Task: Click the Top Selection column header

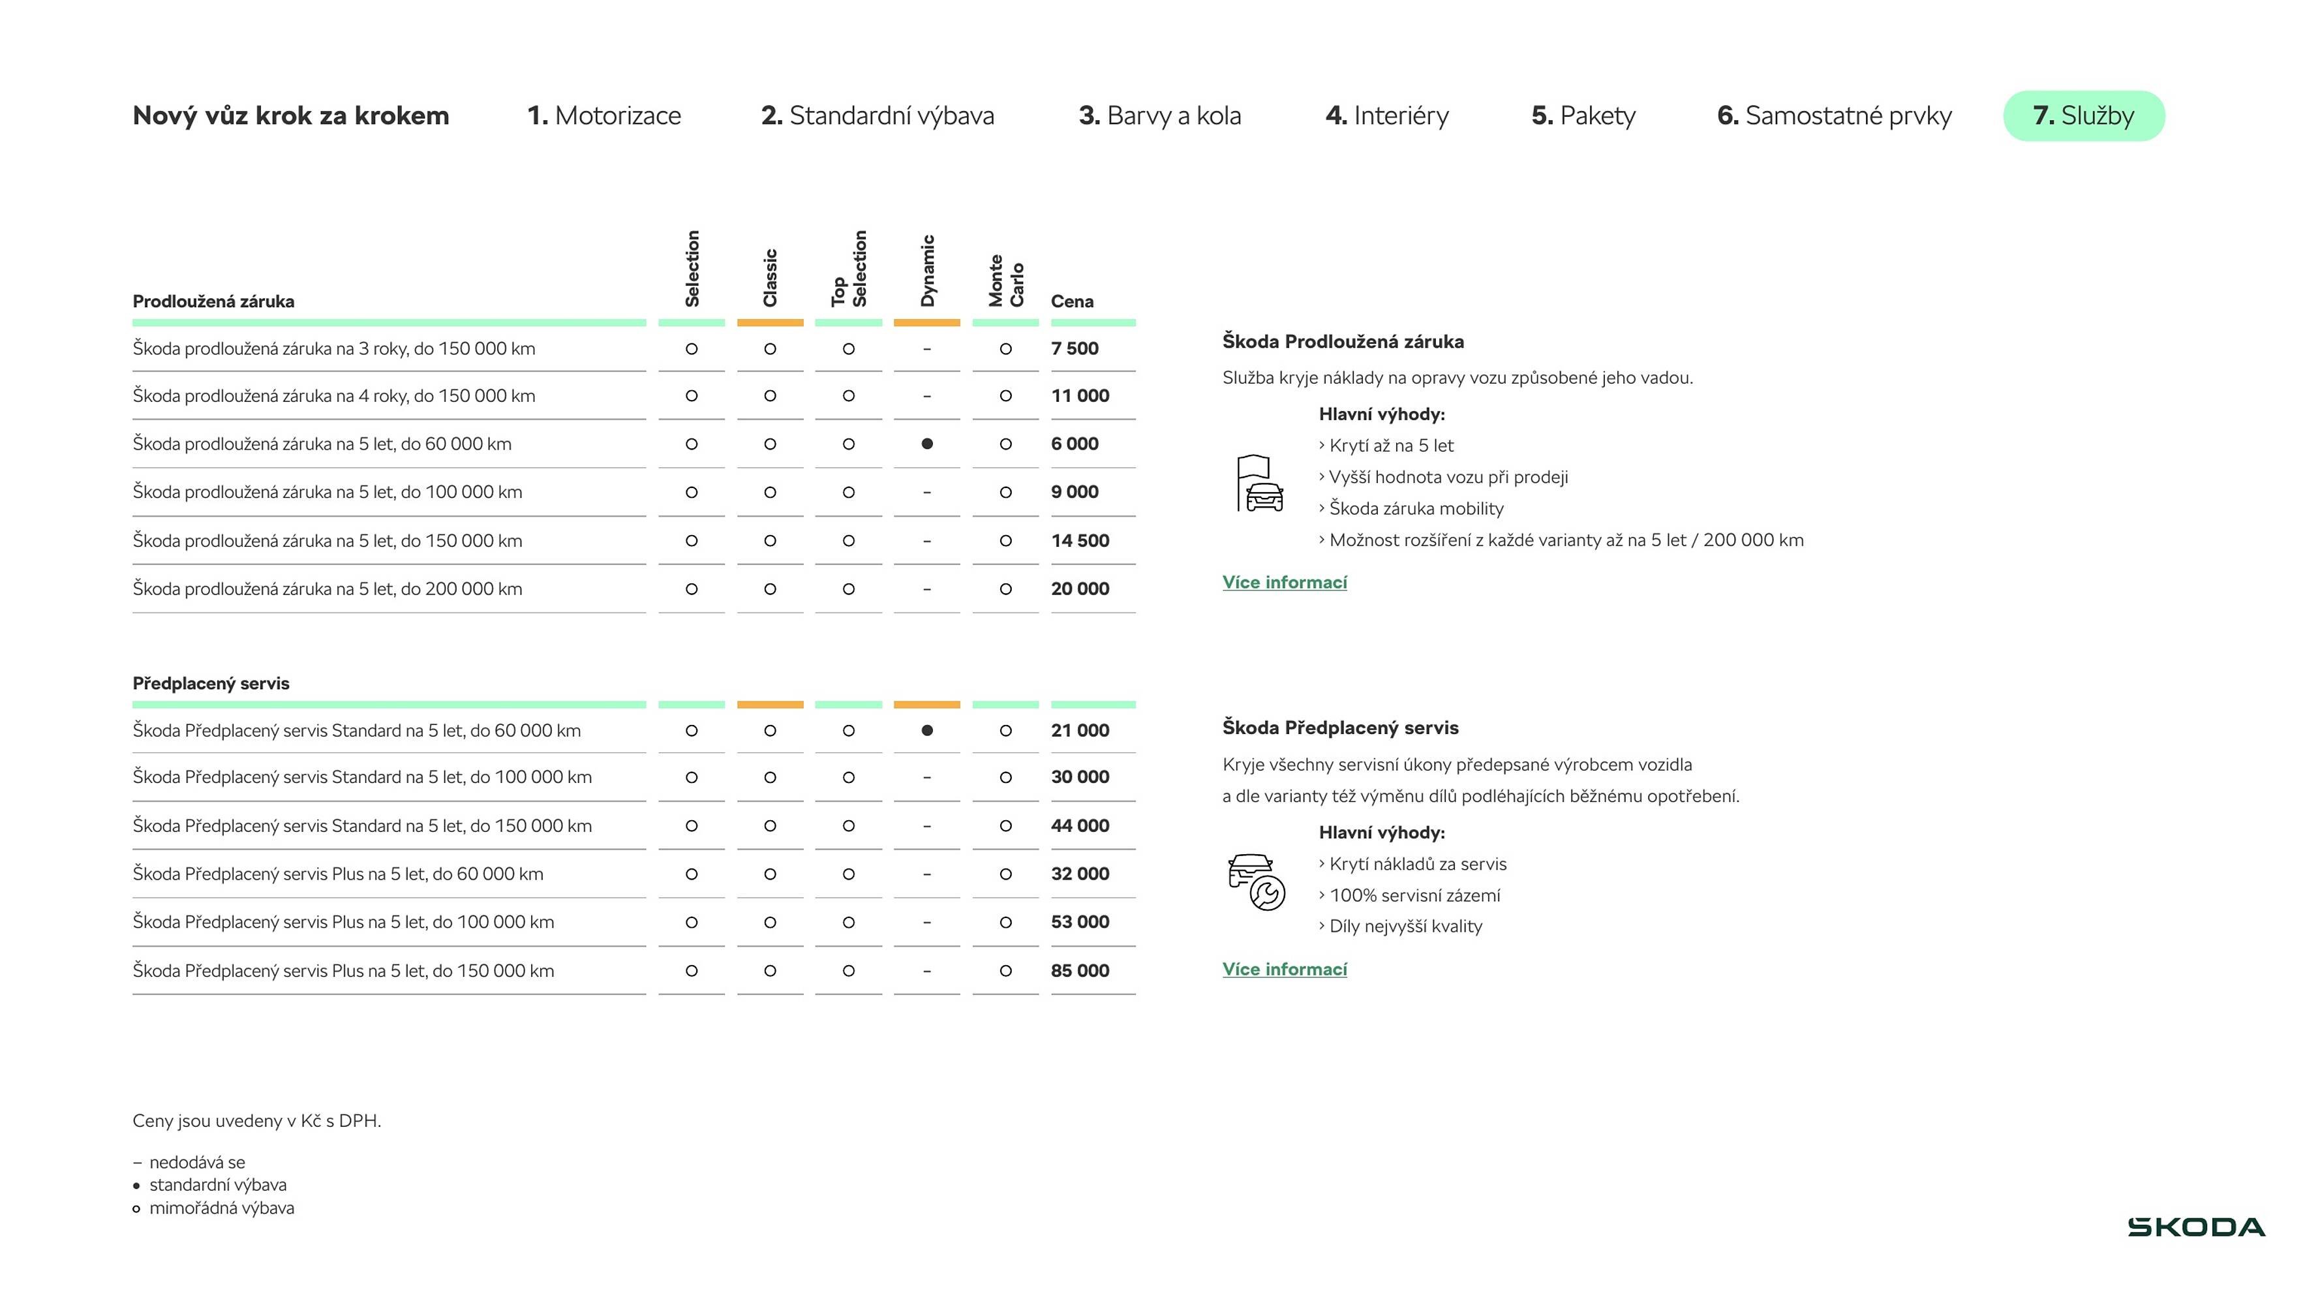Action: tap(848, 268)
